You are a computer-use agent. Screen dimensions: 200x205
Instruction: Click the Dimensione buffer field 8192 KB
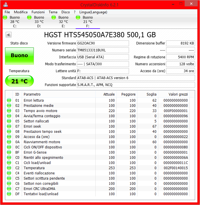tap(181, 43)
